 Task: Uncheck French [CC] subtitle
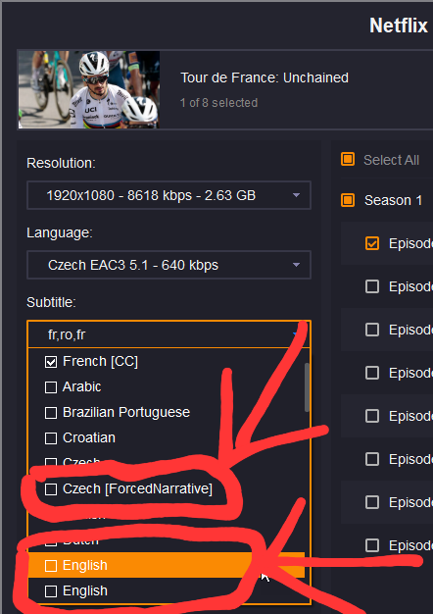pyautogui.click(x=51, y=362)
